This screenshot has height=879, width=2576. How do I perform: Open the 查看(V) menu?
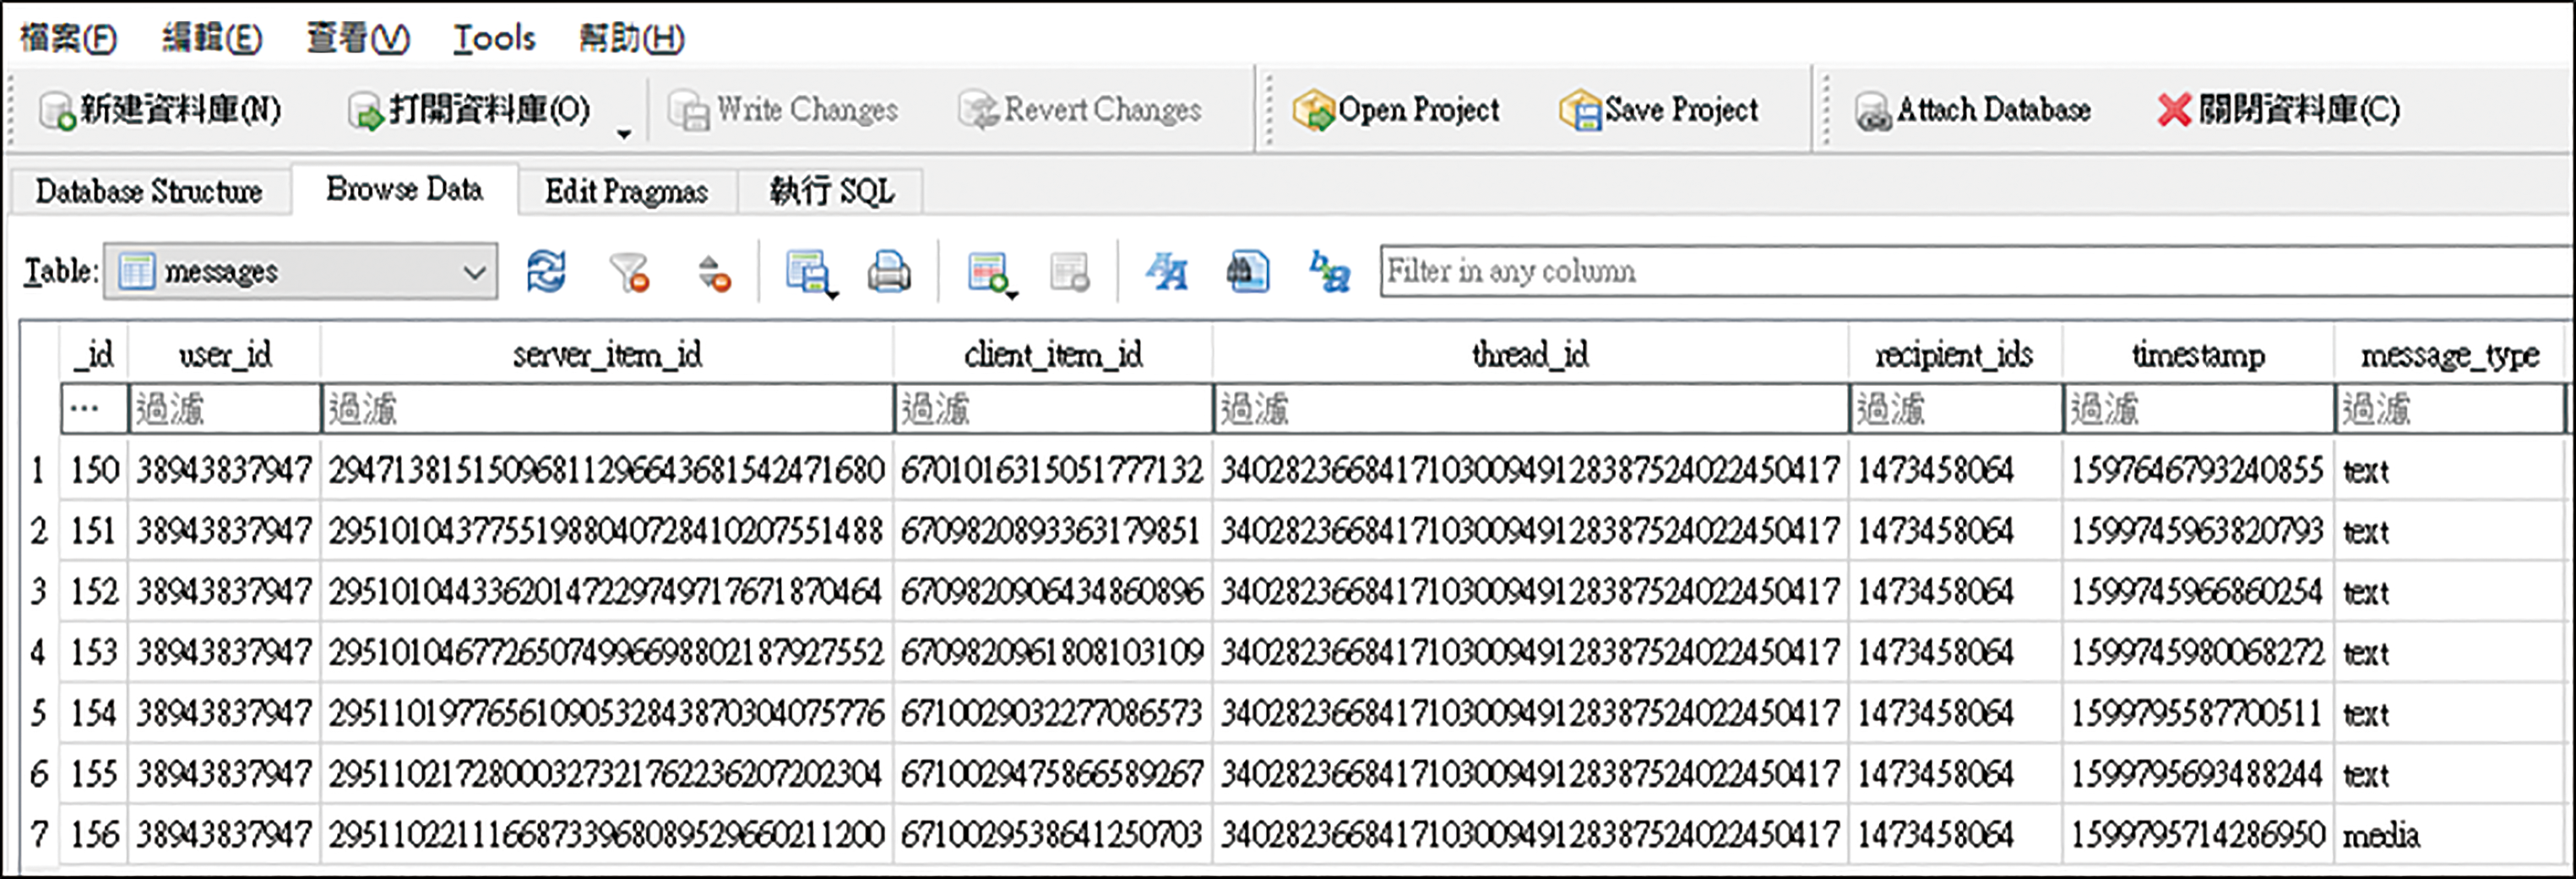(358, 38)
